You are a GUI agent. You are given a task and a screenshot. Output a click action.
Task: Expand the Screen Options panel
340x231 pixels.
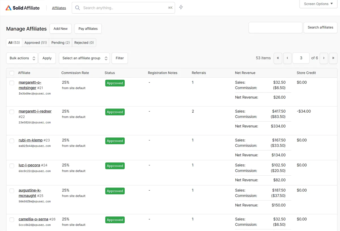[318, 4]
